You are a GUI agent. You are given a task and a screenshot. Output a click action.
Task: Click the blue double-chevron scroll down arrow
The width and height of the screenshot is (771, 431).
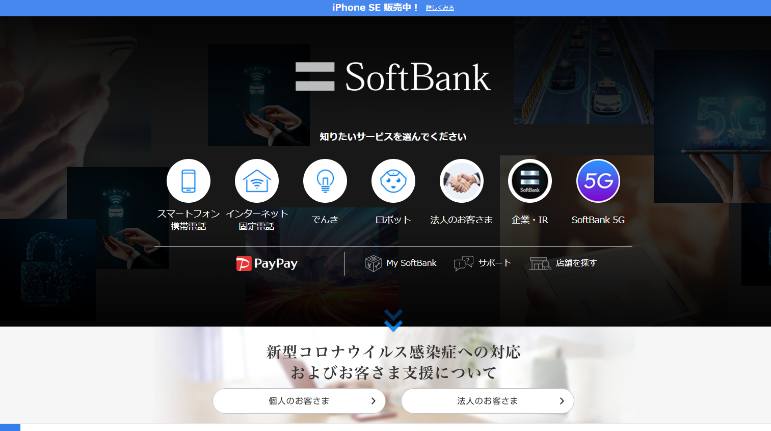(393, 320)
